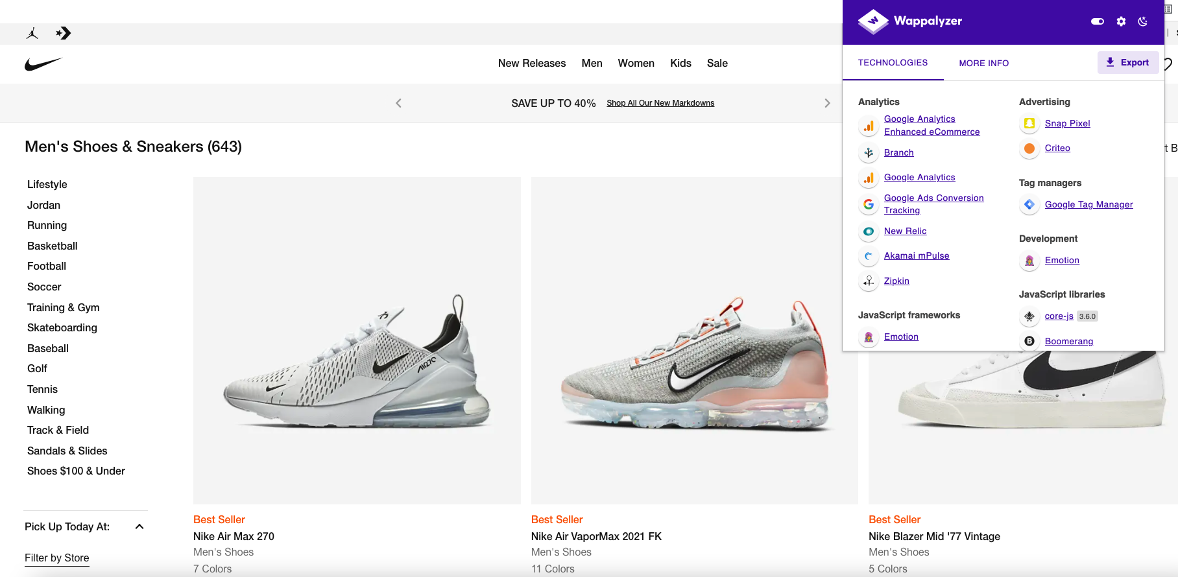Viewport: 1178px width, 577px height.
Task: Toggle the Wappalyzer enable switch
Action: click(1098, 21)
